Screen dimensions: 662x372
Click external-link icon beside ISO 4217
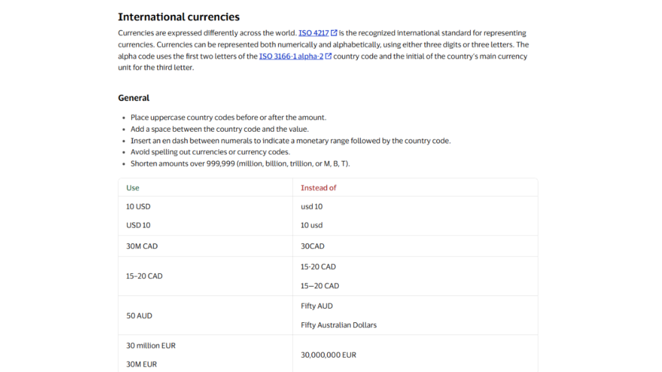[x=334, y=32]
